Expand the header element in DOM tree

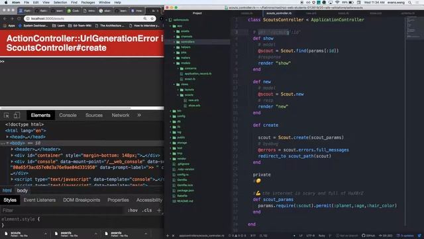click(x=12, y=149)
